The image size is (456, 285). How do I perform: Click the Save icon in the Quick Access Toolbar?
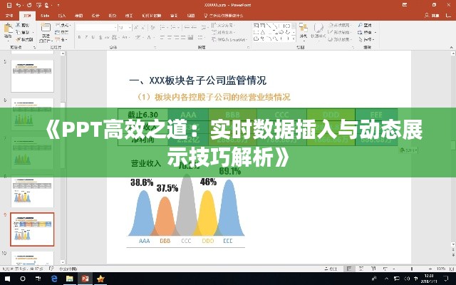(9, 5)
